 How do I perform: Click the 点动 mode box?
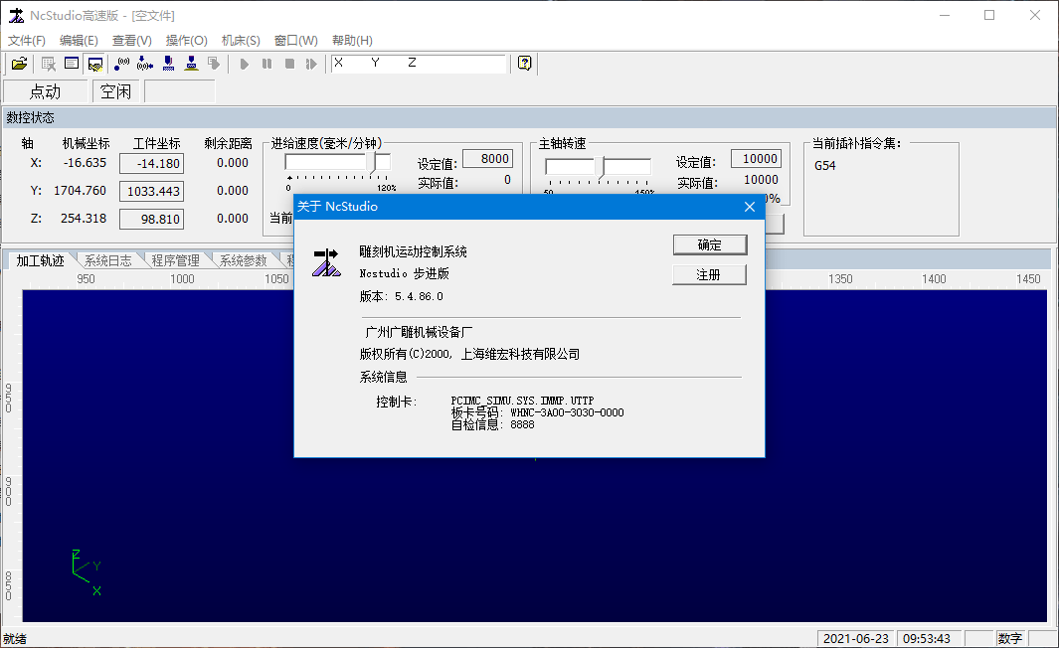[46, 91]
